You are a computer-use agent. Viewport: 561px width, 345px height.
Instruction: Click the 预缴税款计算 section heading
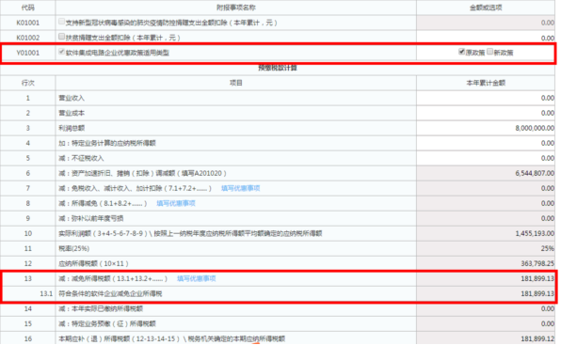[x=278, y=68]
